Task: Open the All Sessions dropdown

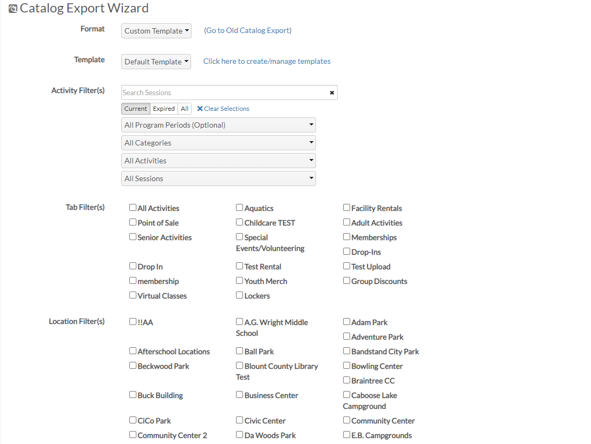Action: point(218,178)
